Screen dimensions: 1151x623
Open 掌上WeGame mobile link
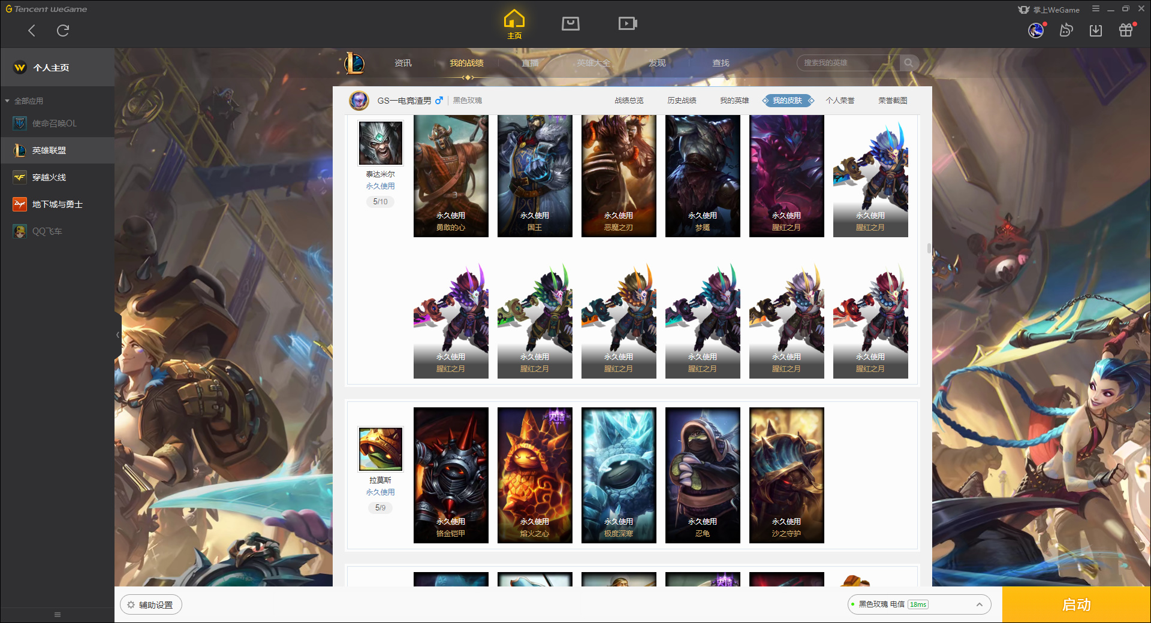[1050, 10]
